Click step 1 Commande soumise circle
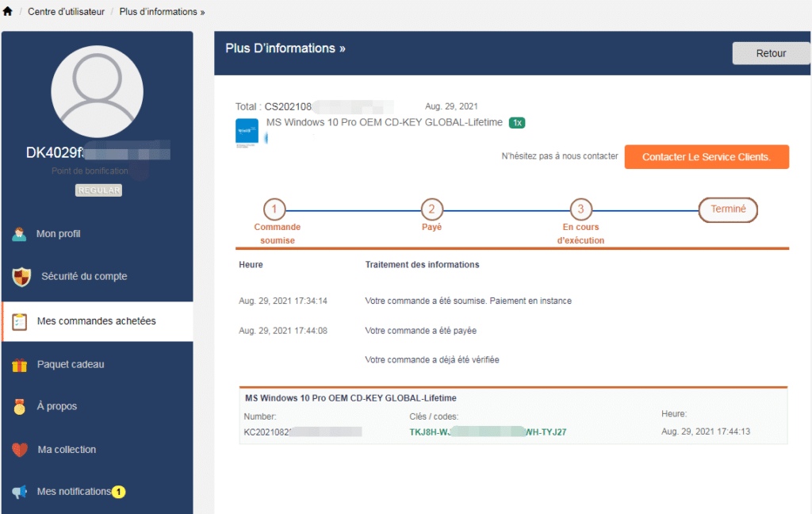The width and height of the screenshot is (812, 514). pos(274,209)
